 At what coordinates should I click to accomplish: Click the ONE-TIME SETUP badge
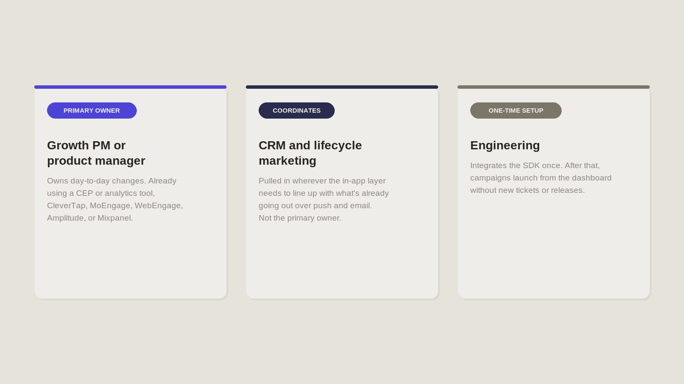516,111
